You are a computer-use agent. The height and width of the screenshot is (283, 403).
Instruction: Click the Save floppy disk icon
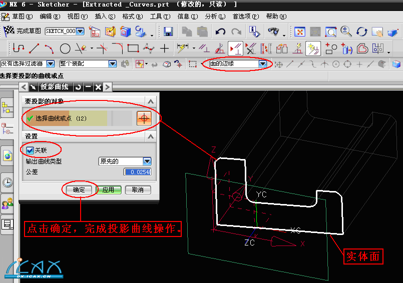(168, 31)
